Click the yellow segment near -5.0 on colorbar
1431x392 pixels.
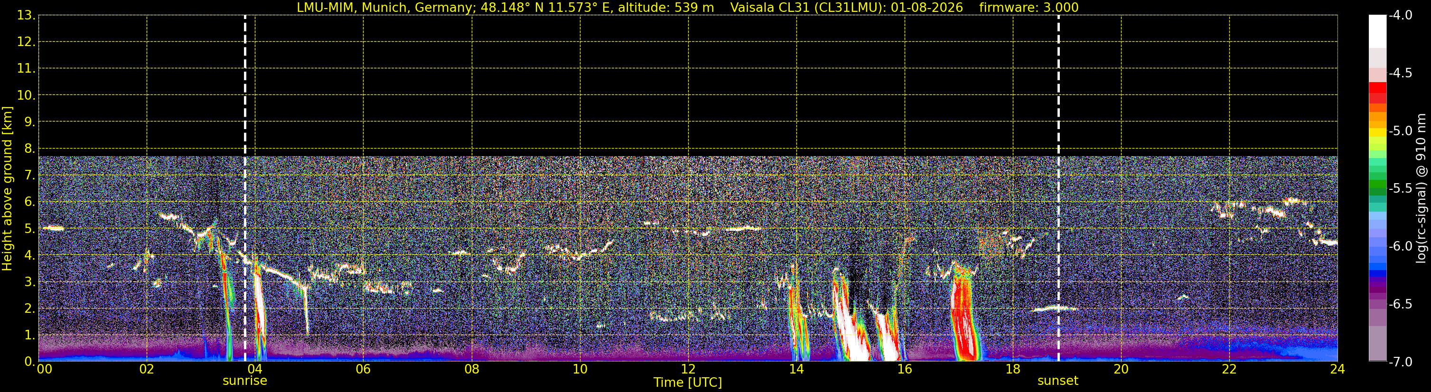coord(1378,132)
